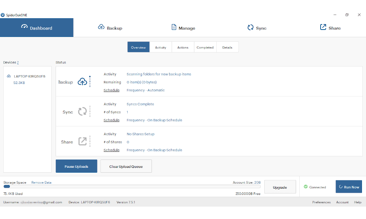Screen dimensions: 366x219
Task: Click the Sync progress dots indicator
Action: pos(90,111)
